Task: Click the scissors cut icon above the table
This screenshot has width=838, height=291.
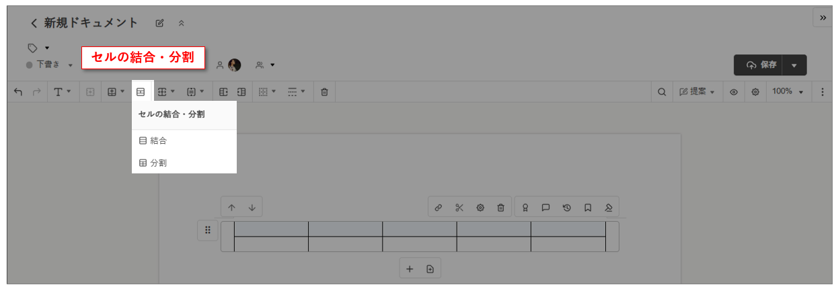Action: tap(459, 208)
